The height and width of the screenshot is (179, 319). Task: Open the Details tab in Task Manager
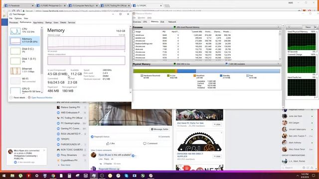(63, 22)
